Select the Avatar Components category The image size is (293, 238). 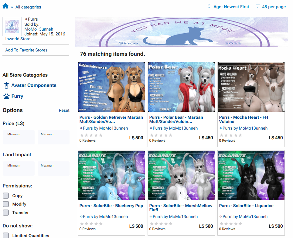click(x=34, y=85)
